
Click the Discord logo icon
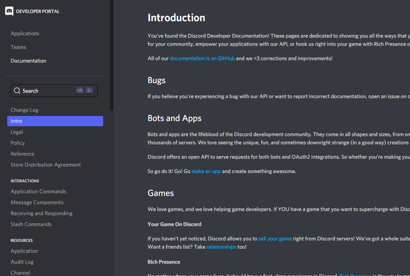click(x=9, y=11)
